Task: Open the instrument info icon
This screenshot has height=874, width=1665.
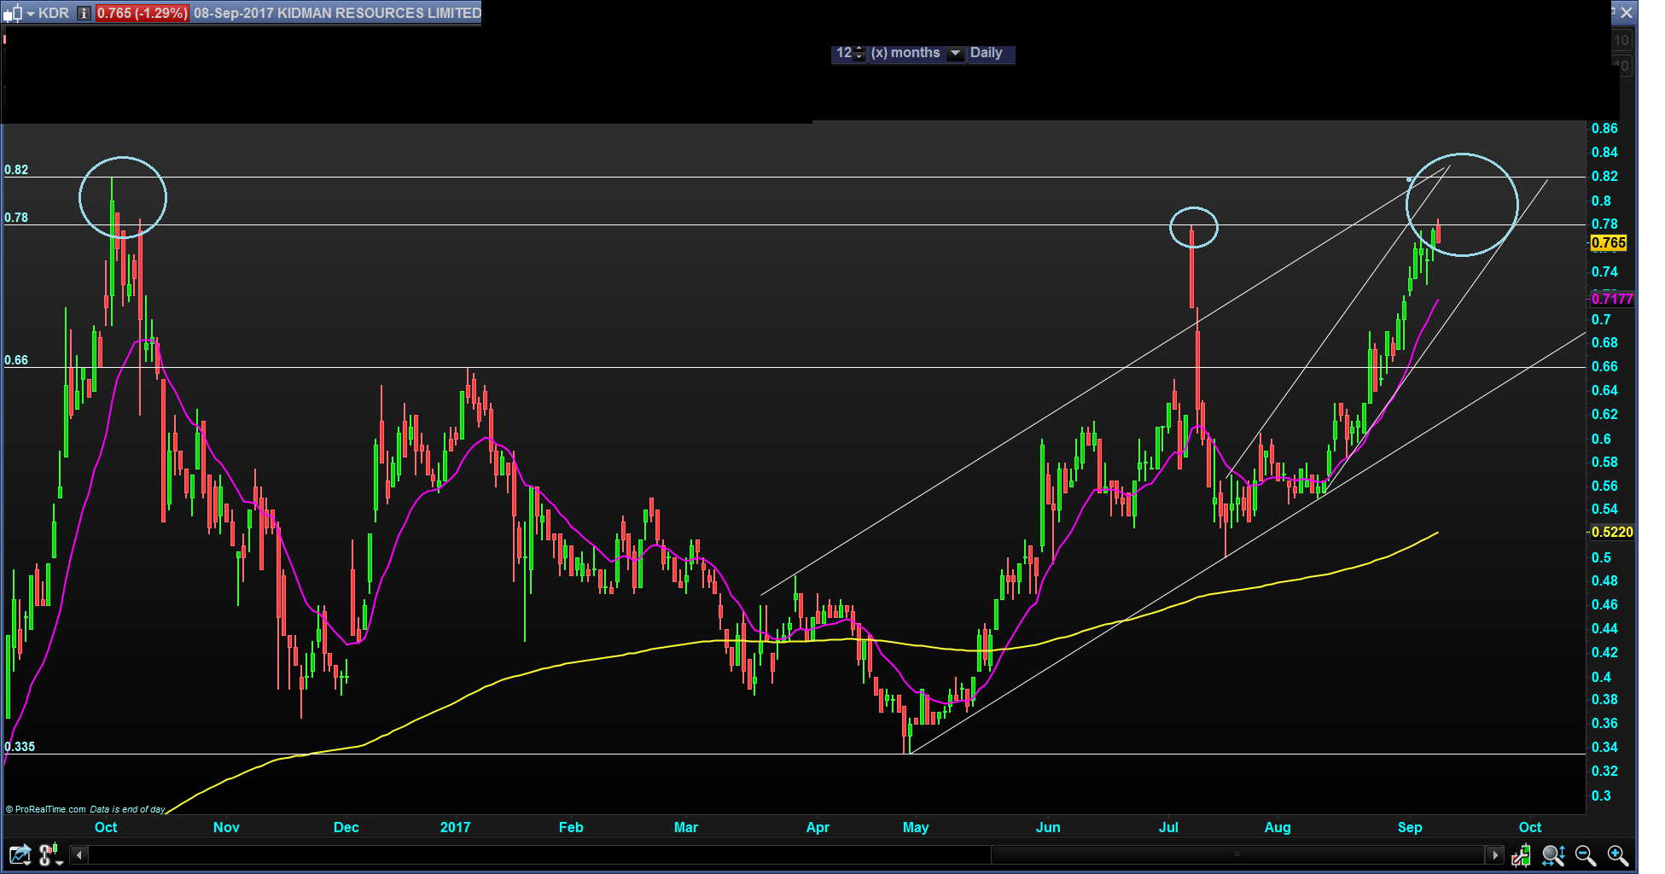Action: pyautogui.click(x=84, y=13)
